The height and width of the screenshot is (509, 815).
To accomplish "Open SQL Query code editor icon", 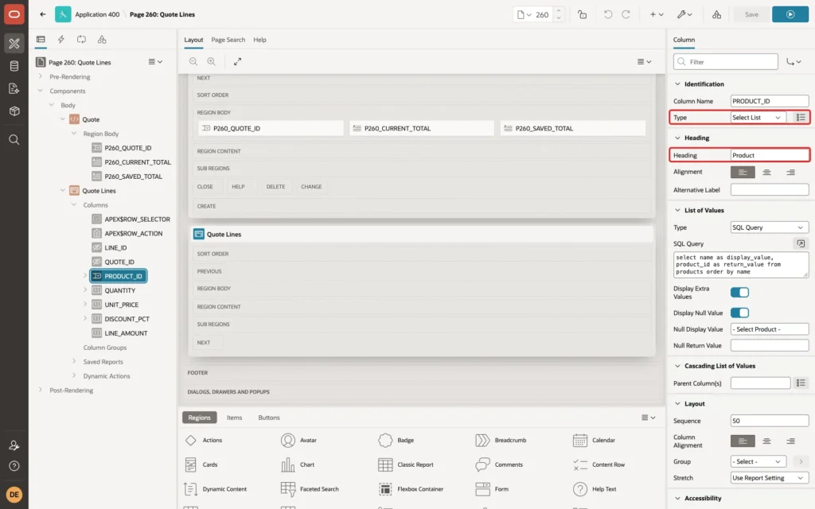I will point(801,243).
